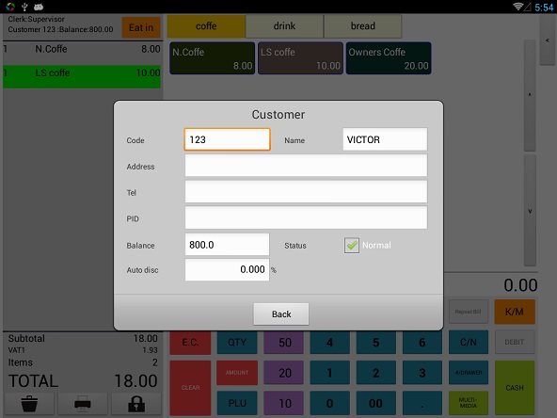The image size is (557, 418).
Task: Tap the down arrow scroll button
Action: pos(530,211)
